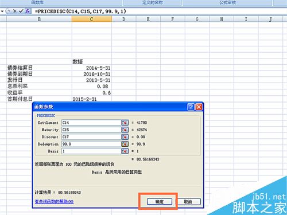Click into the Settlement field containing C14
The image size is (287, 215).
pyautogui.click(x=91, y=123)
